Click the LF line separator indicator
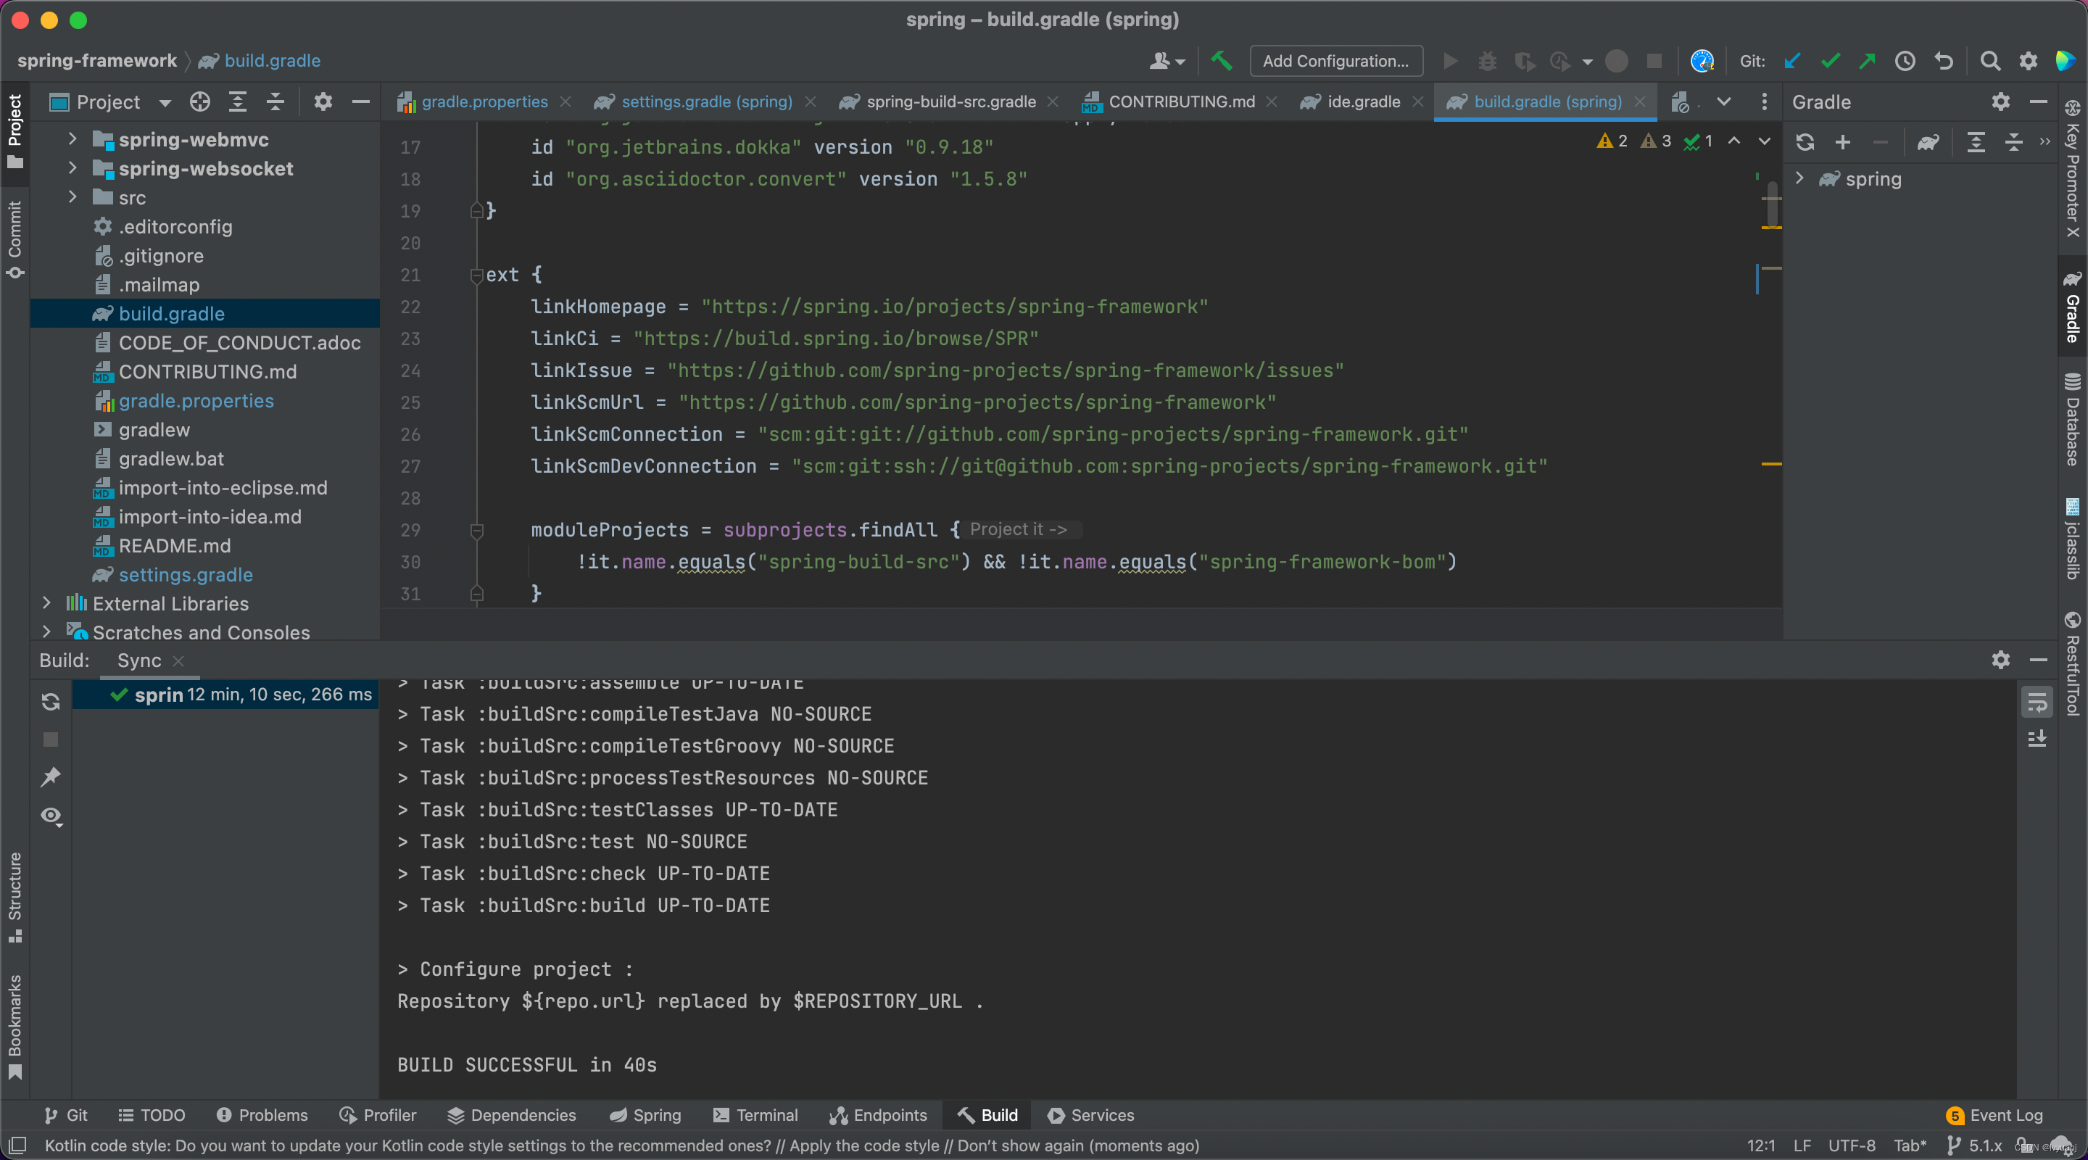 coord(1802,1145)
